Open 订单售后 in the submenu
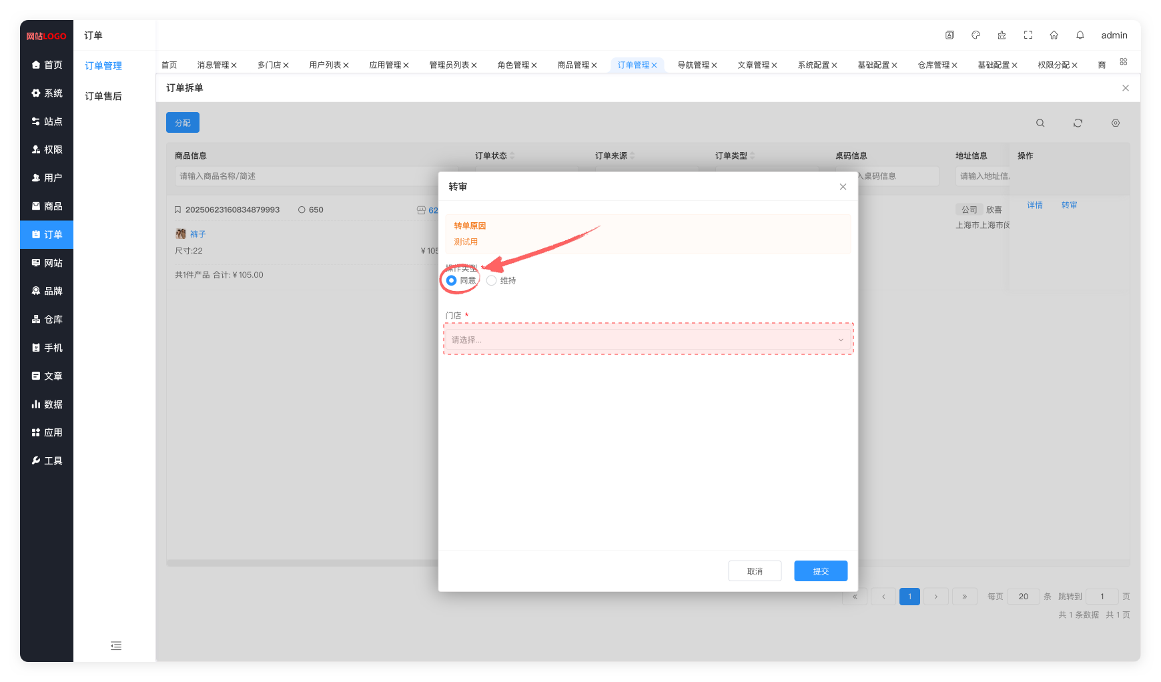The width and height of the screenshot is (1161, 682). (103, 96)
